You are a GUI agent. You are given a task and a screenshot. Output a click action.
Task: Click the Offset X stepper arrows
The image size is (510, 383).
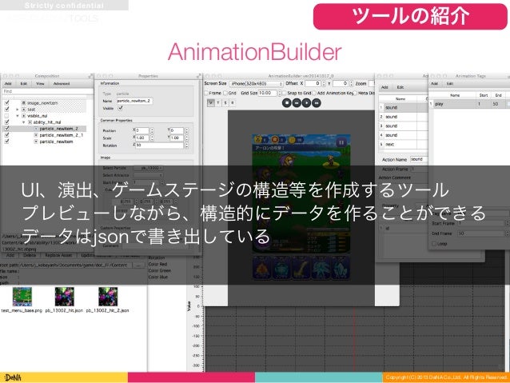323,84
